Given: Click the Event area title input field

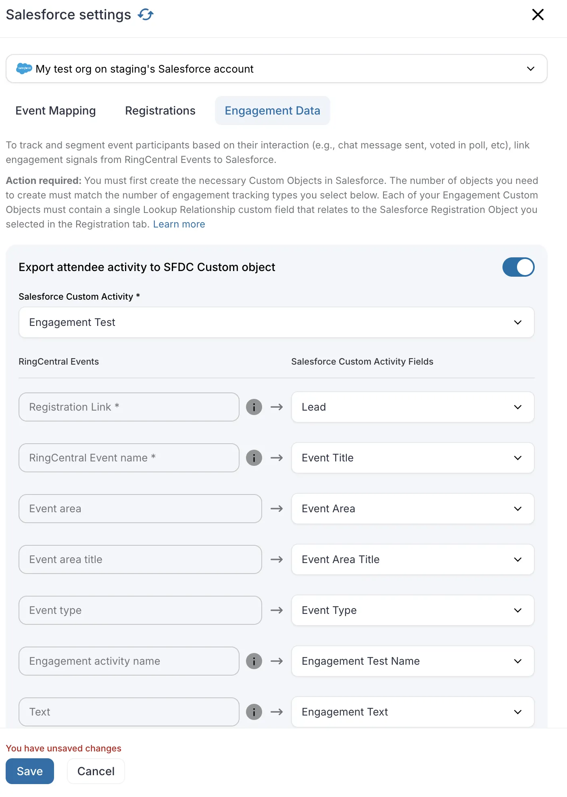Looking at the screenshot, I should pos(140,559).
